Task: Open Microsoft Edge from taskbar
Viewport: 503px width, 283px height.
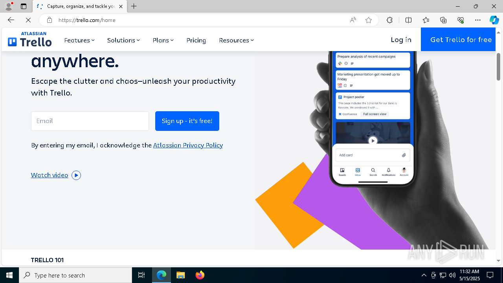Action: coord(162,275)
